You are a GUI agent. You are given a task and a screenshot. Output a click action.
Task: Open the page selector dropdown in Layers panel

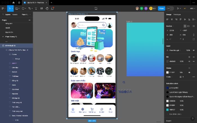(x=26, y=15)
